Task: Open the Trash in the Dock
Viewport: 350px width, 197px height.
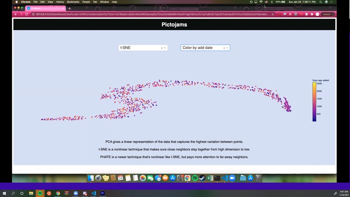Action: coord(258,178)
